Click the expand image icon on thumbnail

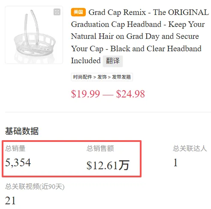[x=57, y=12]
